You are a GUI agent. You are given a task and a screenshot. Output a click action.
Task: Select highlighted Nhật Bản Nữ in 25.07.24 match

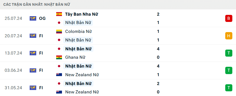pyautogui.click(x=78, y=23)
